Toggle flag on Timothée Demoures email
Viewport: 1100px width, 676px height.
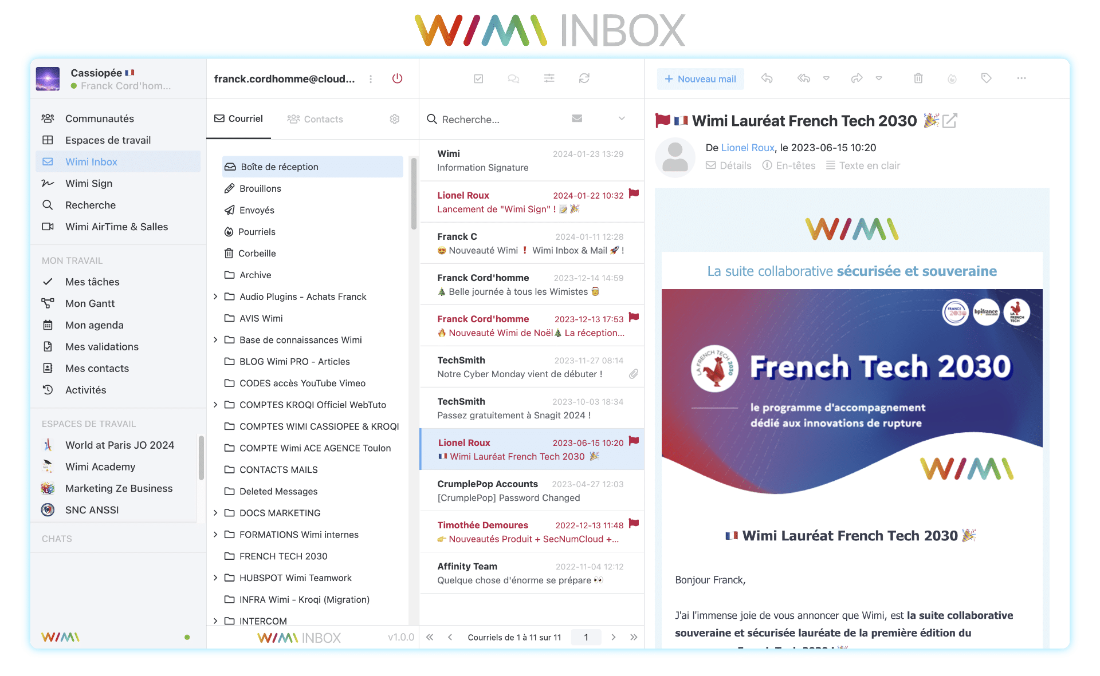point(634,523)
